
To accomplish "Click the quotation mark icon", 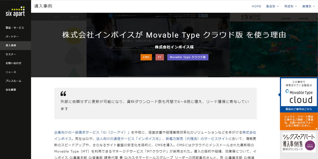I will click(x=63, y=94).
